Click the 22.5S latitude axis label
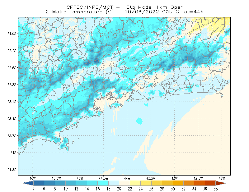This screenshot has height=192, width=249. click(12, 68)
